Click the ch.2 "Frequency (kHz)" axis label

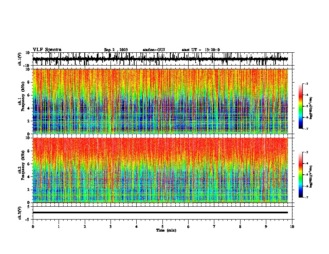click(x=23, y=165)
